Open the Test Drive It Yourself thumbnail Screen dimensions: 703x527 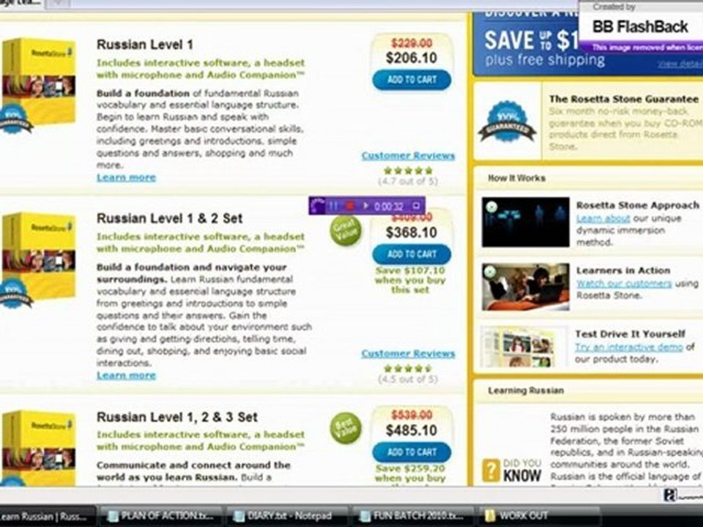click(522, 347)
